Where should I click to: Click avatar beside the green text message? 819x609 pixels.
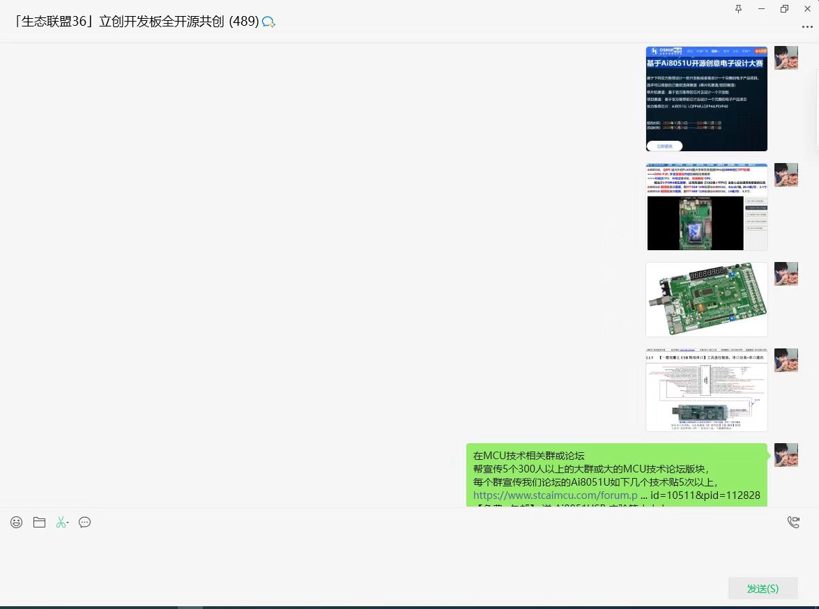(x=786, y=455)
